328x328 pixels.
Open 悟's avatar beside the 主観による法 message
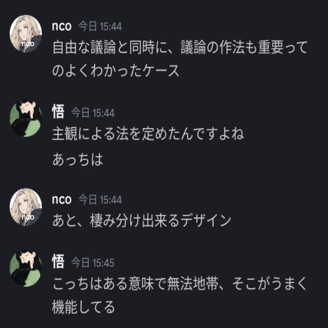tap(26, 118)
